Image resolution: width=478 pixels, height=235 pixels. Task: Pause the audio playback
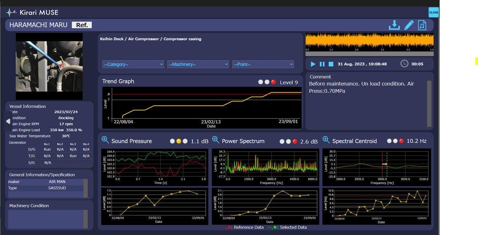click(322, 64)
